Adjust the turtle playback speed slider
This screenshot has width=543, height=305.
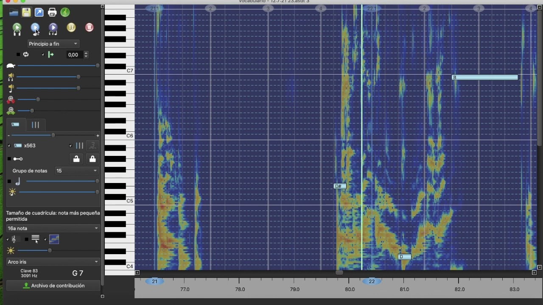[x=58, y=66]
